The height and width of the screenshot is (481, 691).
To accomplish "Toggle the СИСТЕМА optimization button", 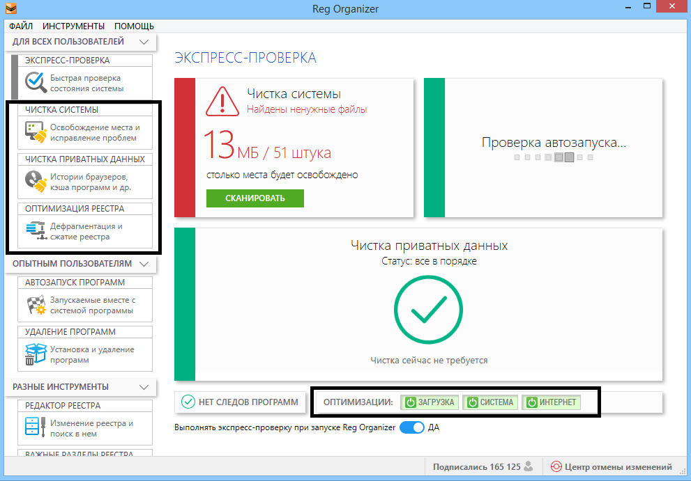I will pos(490,402).
